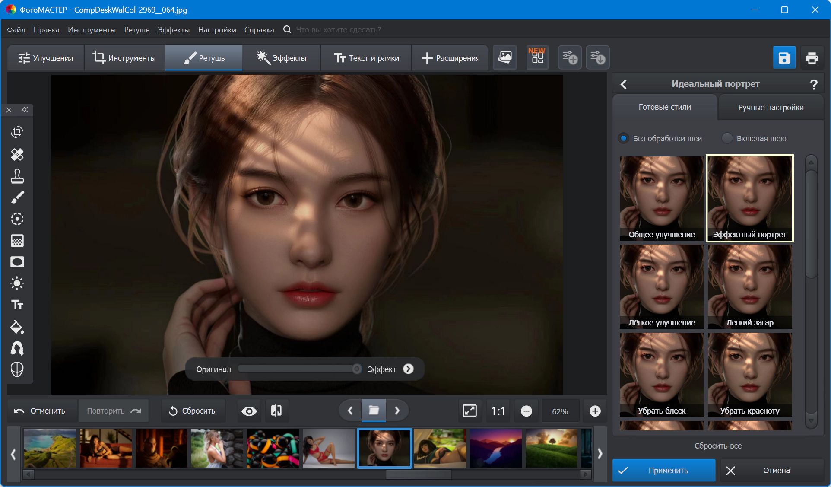
Task: Collapse left tool panel with double chevron
Action: [x=25, y=110]
